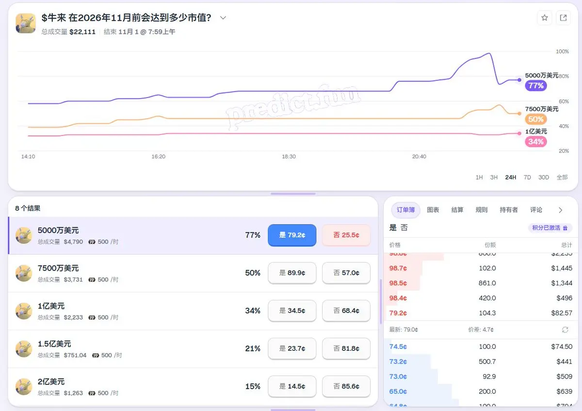Click the 34% chart label badge
Screen dimensions: 582x411
536,142
